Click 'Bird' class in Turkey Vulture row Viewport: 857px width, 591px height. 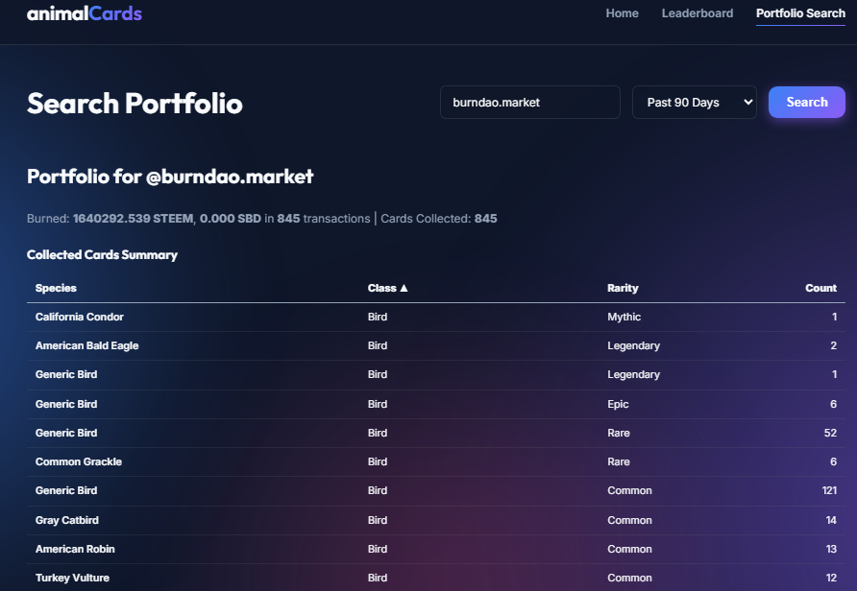tap(378, 578)
